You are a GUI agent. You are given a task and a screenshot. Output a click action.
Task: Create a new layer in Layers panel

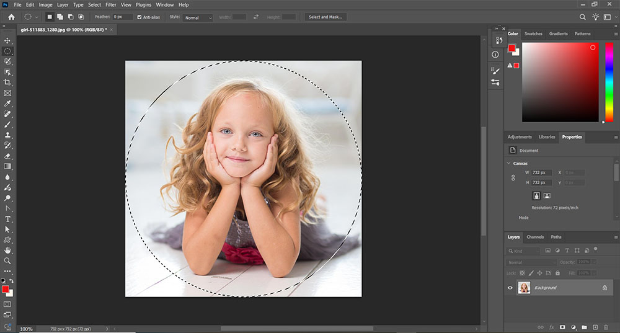click(595, 327)
